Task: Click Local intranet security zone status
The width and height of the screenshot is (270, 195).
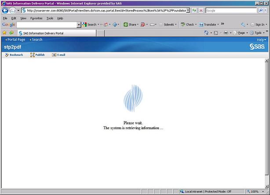Action: 205,191
